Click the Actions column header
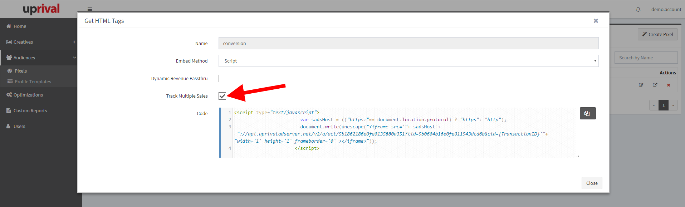The image size is (685, 207). [667, 73]
